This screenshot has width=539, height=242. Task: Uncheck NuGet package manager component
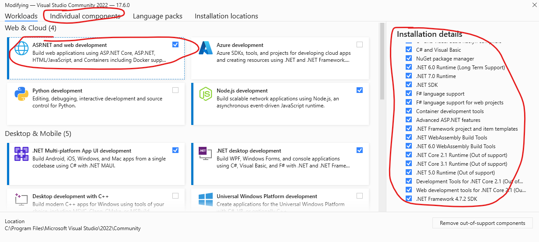coord(409,58)
